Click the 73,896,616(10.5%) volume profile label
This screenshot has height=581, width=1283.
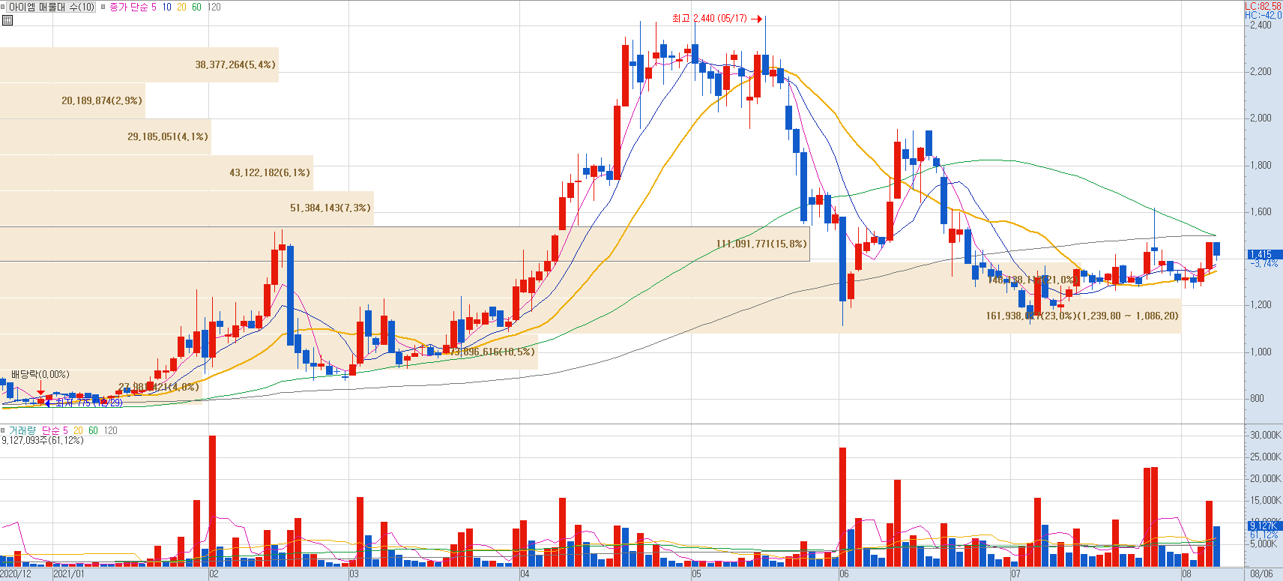tap(491, 352)
